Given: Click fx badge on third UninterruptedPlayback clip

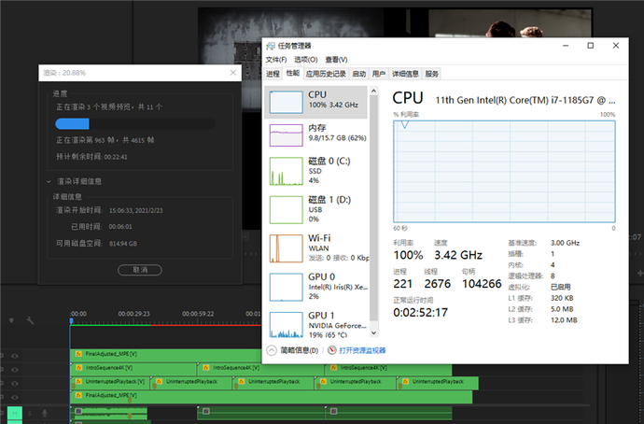Looking at the screenshot, I should point(241,382).
